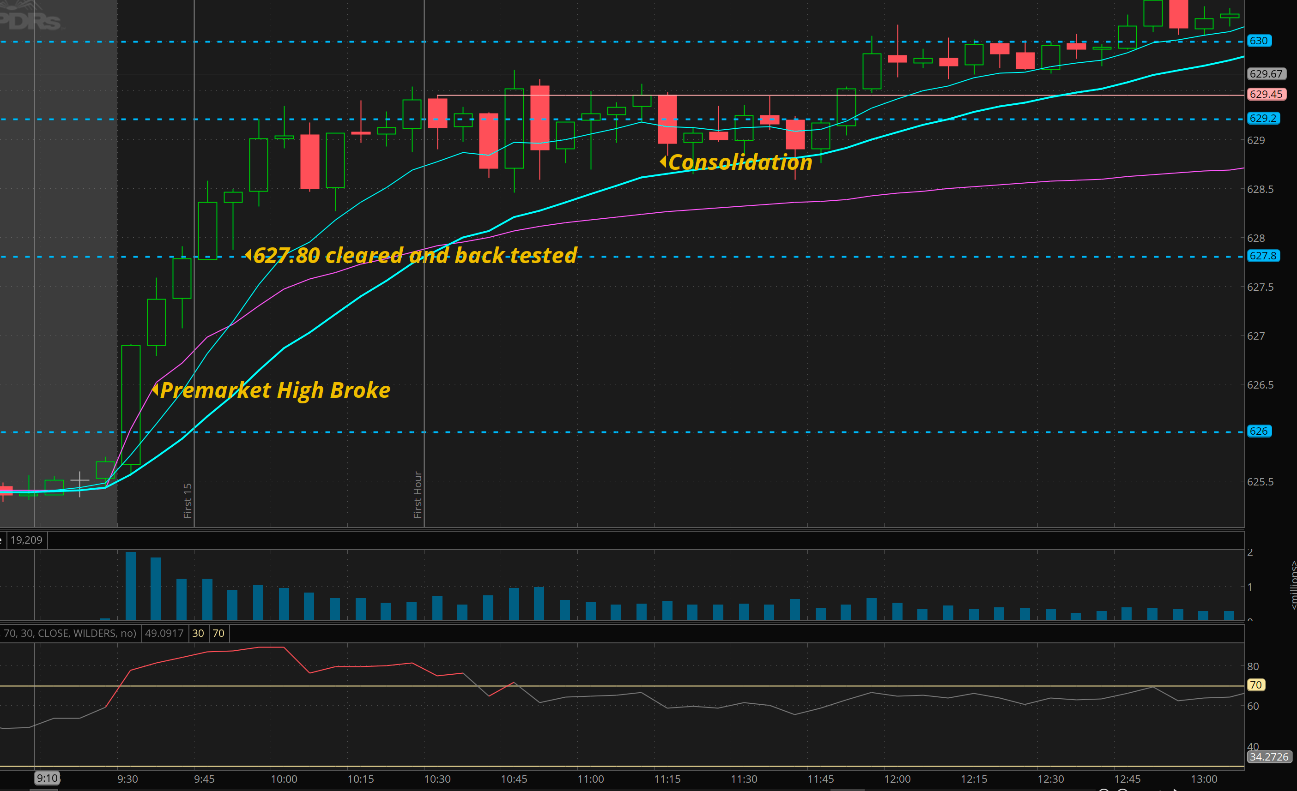Click the 49.0917 RSI value box
Image resolution: width=1297 pixels, height=791 pixels.
click(x=164, y=633)
